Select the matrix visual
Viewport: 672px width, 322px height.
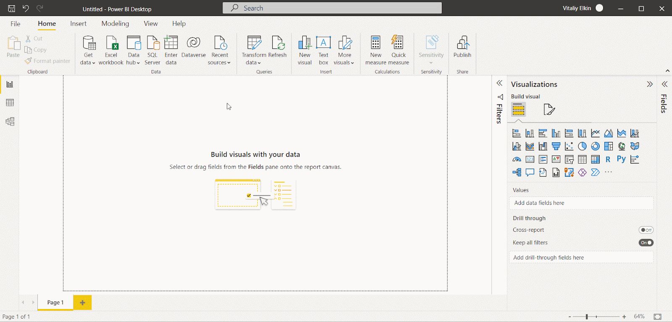pos(595,160)
